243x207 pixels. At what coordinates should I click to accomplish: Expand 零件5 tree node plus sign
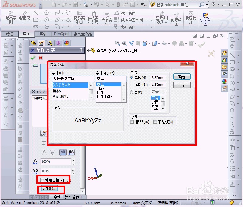(88, 50)
